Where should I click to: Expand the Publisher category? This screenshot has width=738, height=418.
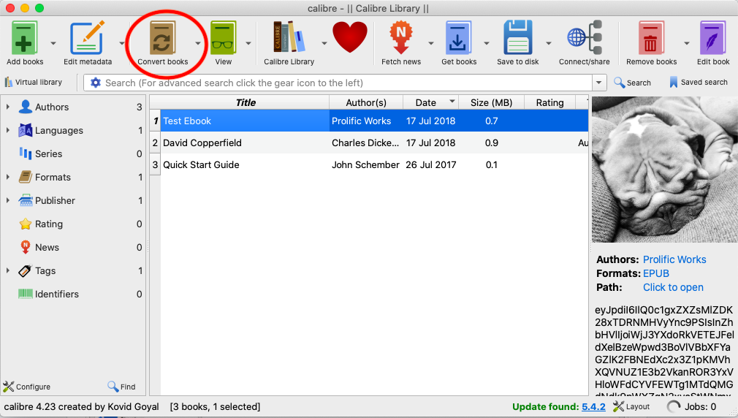(x=7, y=200)
